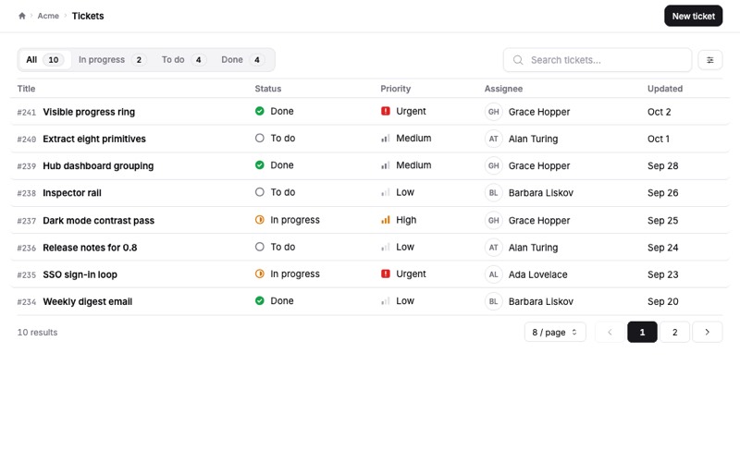Click Medium priority bars on ticket #239
The image size is (740, 462).
tap(386, 165)
